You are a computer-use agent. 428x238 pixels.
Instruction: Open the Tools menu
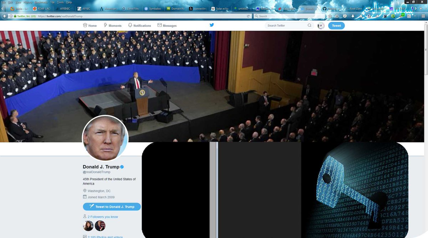tap(61, 2)
